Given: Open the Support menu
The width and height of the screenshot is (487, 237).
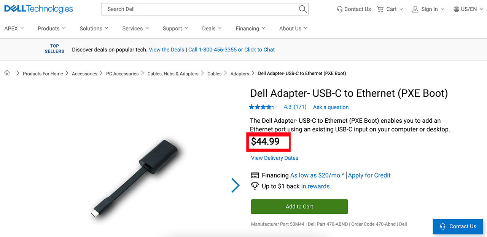Looking at the screenshot, I should (x=175, y=29).
